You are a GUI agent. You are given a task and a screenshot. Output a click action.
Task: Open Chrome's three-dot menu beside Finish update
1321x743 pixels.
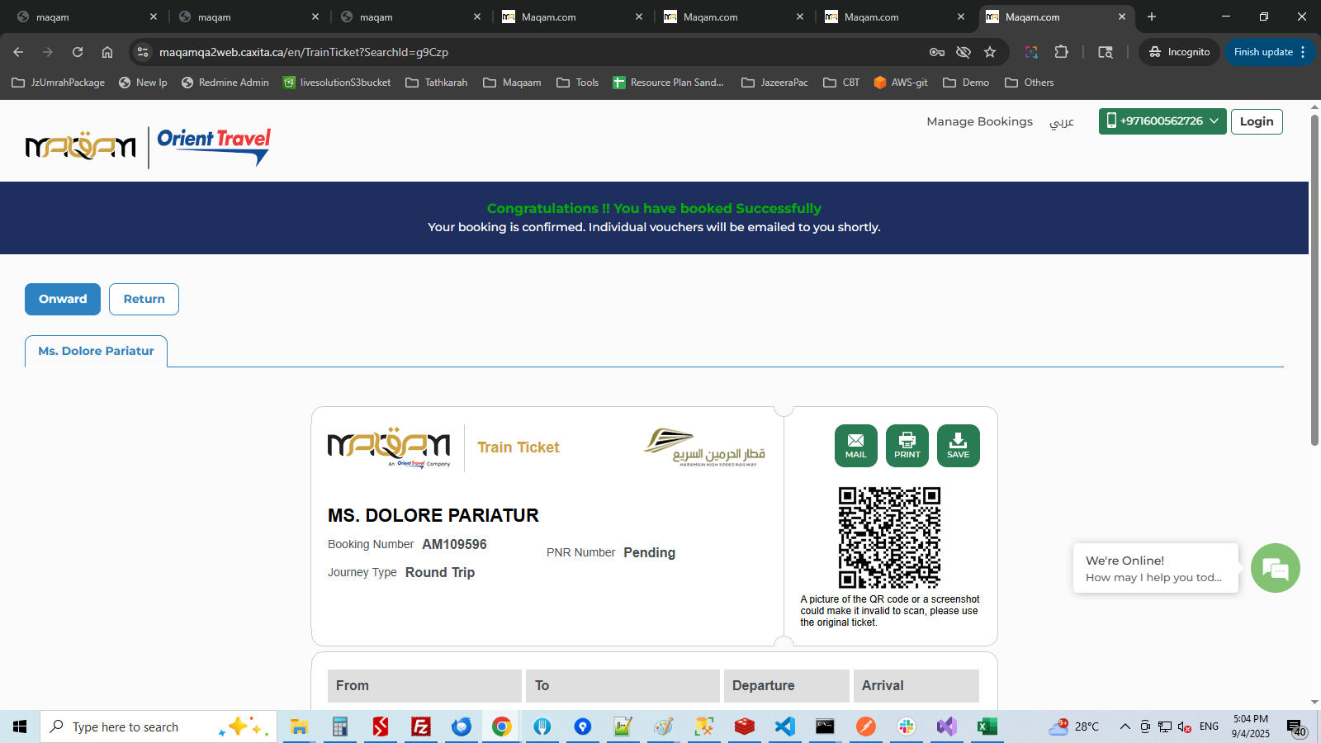(x=1303, y=52)
